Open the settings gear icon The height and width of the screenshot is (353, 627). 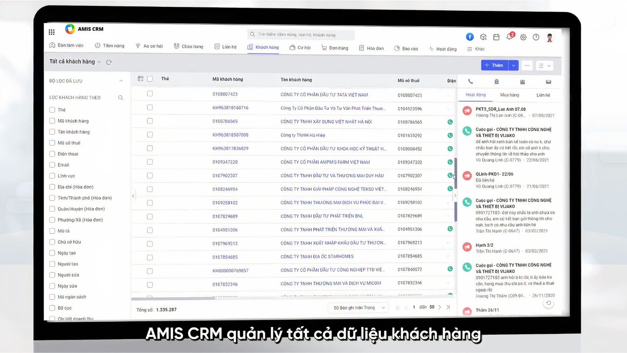tap(523, 37)
